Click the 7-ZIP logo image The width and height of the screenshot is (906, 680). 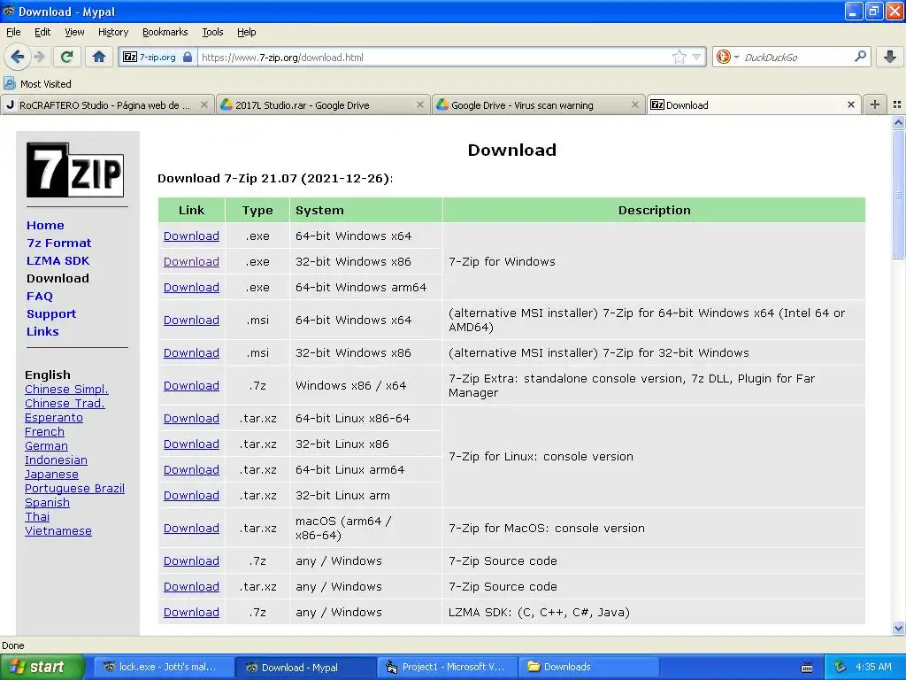[75, 170]
